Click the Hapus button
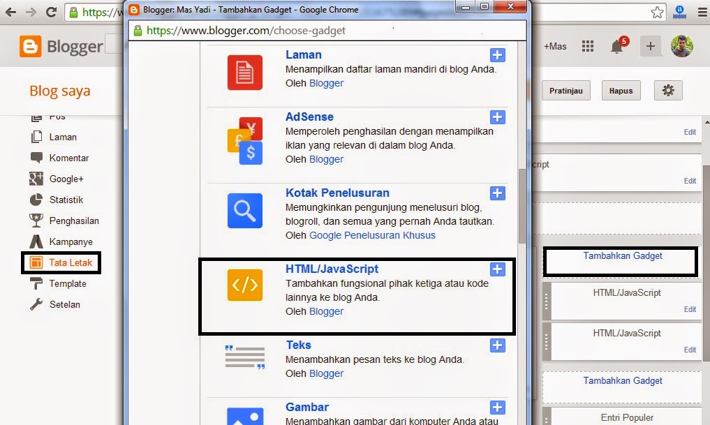Viewport: 710px width, 425px height. pos(621,91)
